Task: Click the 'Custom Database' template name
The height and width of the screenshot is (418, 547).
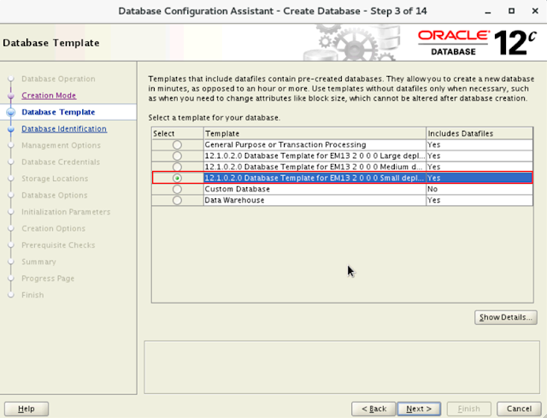Action: tap(238, 189)
